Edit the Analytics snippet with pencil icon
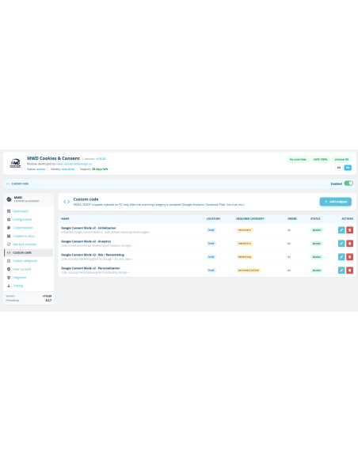 [341, 244]
